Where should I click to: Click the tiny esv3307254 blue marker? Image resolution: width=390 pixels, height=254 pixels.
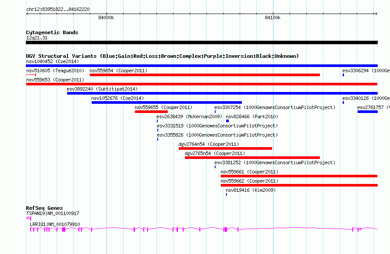215,112
